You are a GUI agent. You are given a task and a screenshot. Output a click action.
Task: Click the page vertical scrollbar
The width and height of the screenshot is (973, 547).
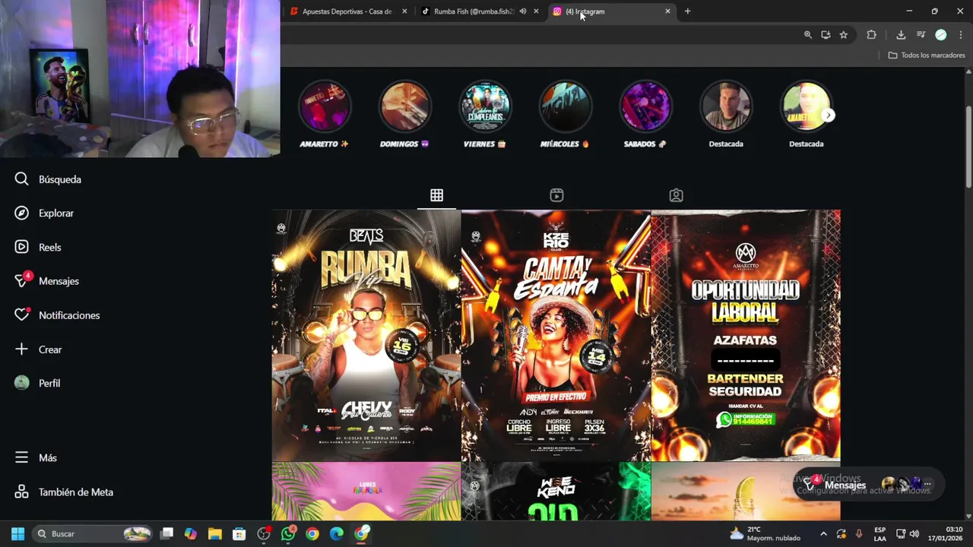point(968,148)
